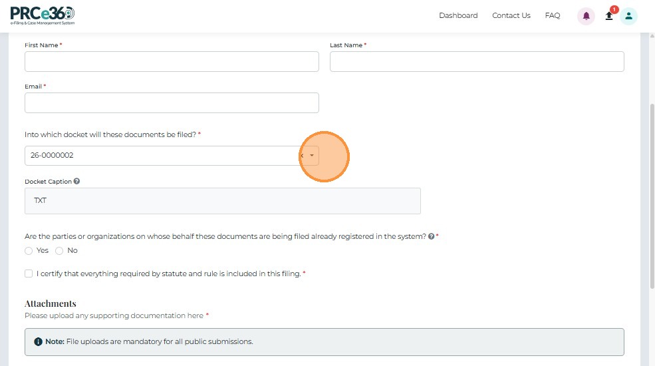Open the user profile icon
Image resolution: width=655 pixels, height=366 pixels.
[628, 16]
